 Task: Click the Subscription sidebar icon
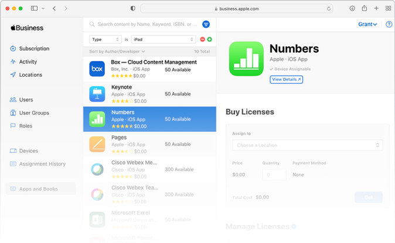tap(13, 49)
